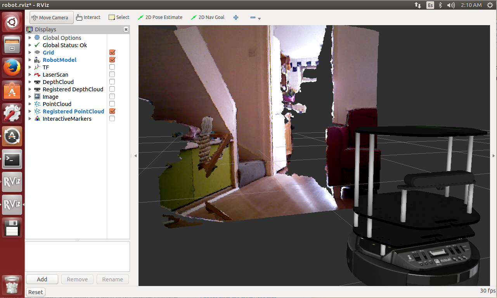Click the LaserScan red line icon
This screenshot has height=298, width=497.
point(37,74)
